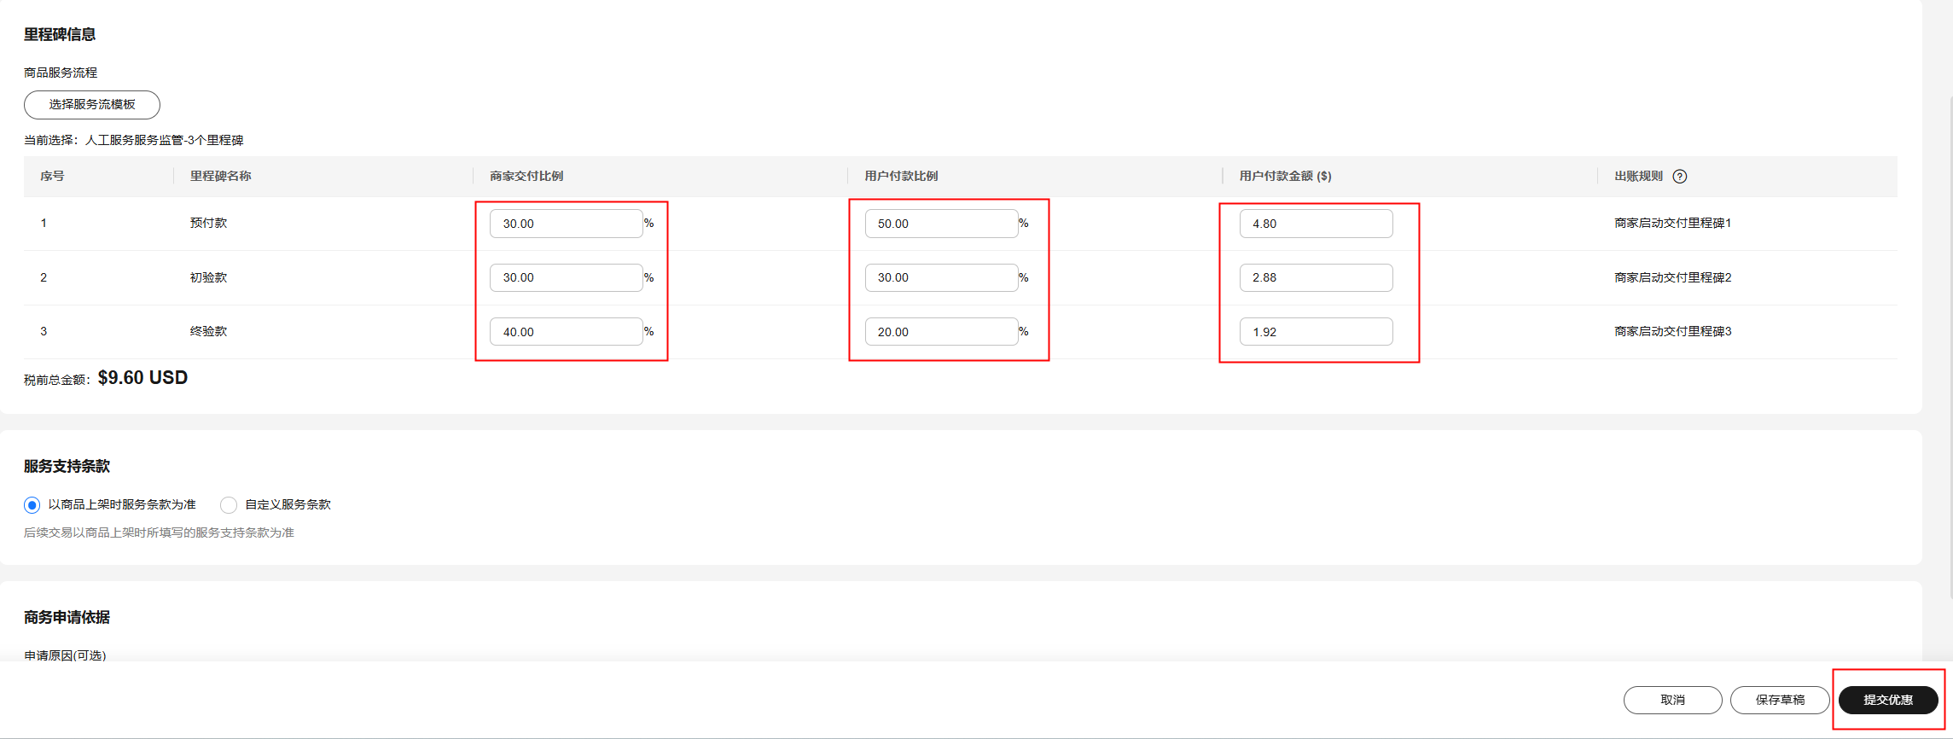Focus 终验款 user payment ratio field 20.00
This screenshot has width=1953, height=739.
point(941,332)
